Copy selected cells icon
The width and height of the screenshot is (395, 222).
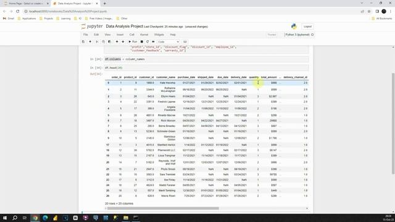coord(103,42)
